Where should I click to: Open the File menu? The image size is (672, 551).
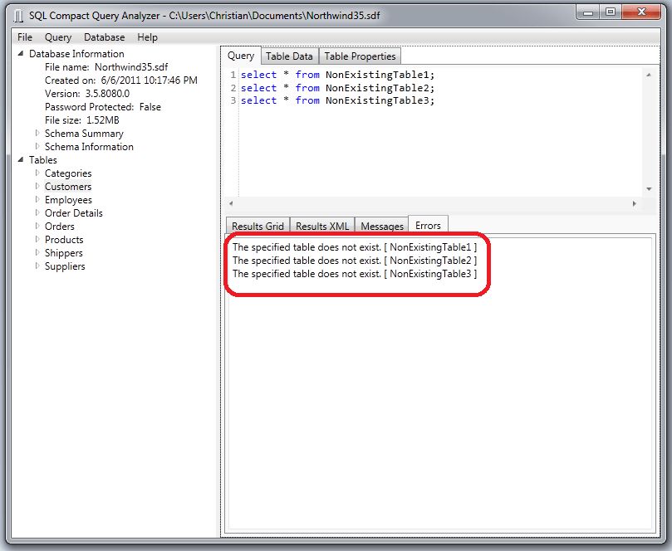coord(25,37)
